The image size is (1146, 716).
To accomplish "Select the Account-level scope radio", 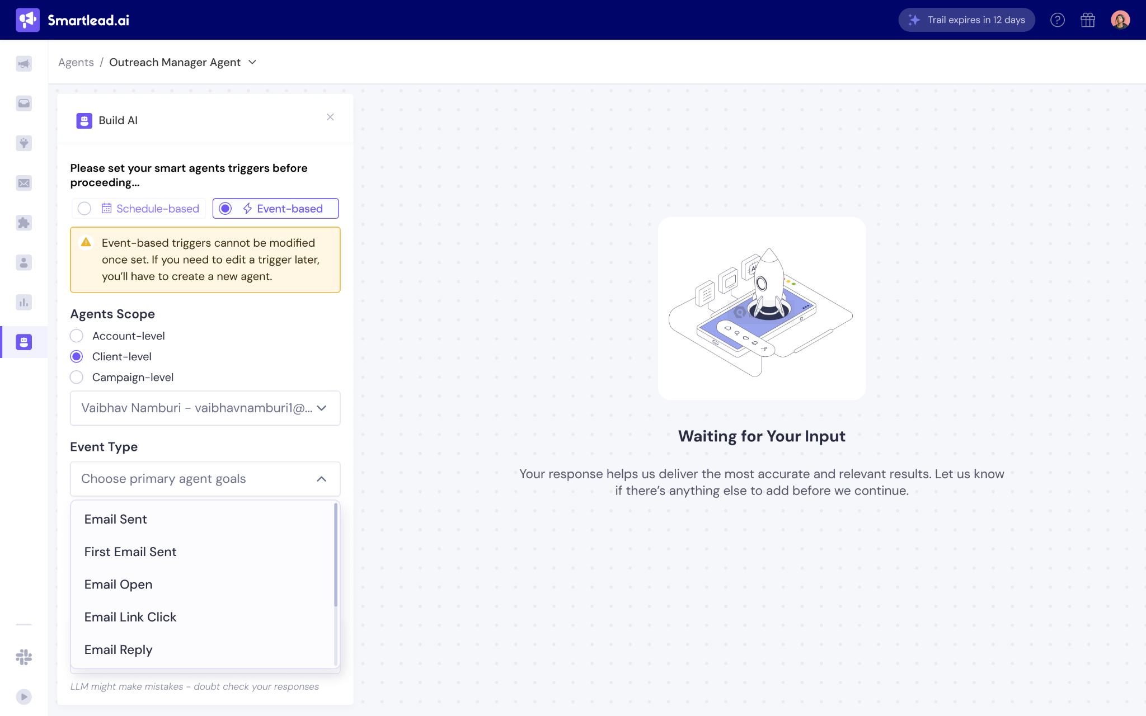I will coord(77,336).
